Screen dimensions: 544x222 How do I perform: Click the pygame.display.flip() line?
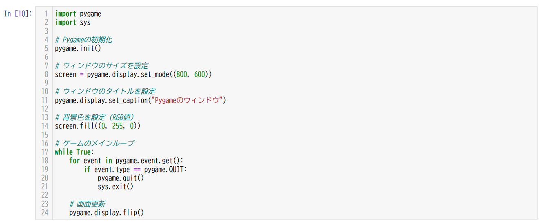coord(107,213)
